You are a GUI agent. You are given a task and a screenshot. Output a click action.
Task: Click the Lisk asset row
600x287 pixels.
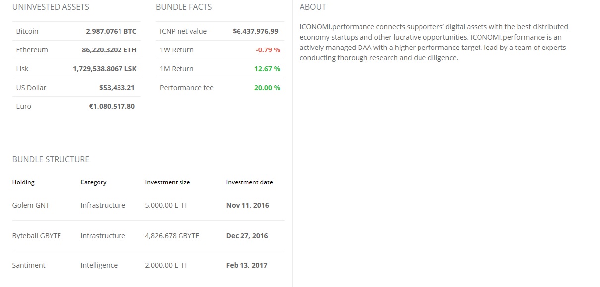pyautogui.click(x=76, y=69)
